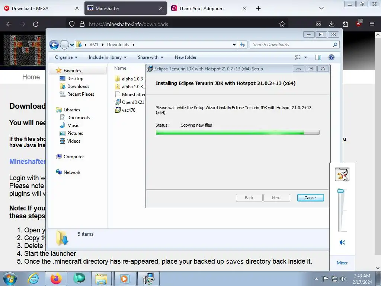This screenshot has width=381, height=286.
Task: Open Downloads in the Favorites list
Action: tap(78, 86)
